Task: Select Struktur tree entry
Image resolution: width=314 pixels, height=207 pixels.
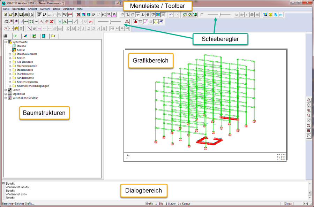Action: point(21,46)
